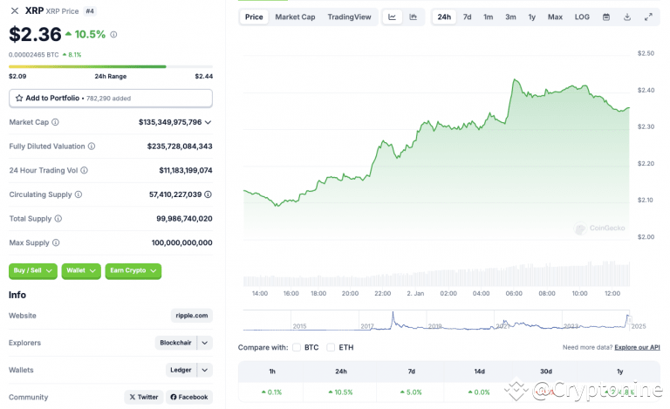Image resolution: width=670 pixels, height=409 pixels.
Task: Click the 1h 0.1% change cell
Action: pyautogui.click(x=272, y=392)
